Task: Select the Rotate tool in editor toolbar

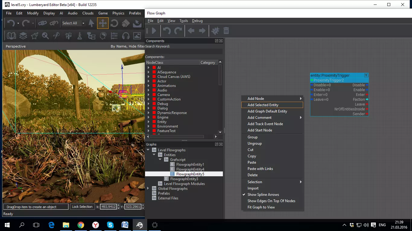Action: coord(114,23)
